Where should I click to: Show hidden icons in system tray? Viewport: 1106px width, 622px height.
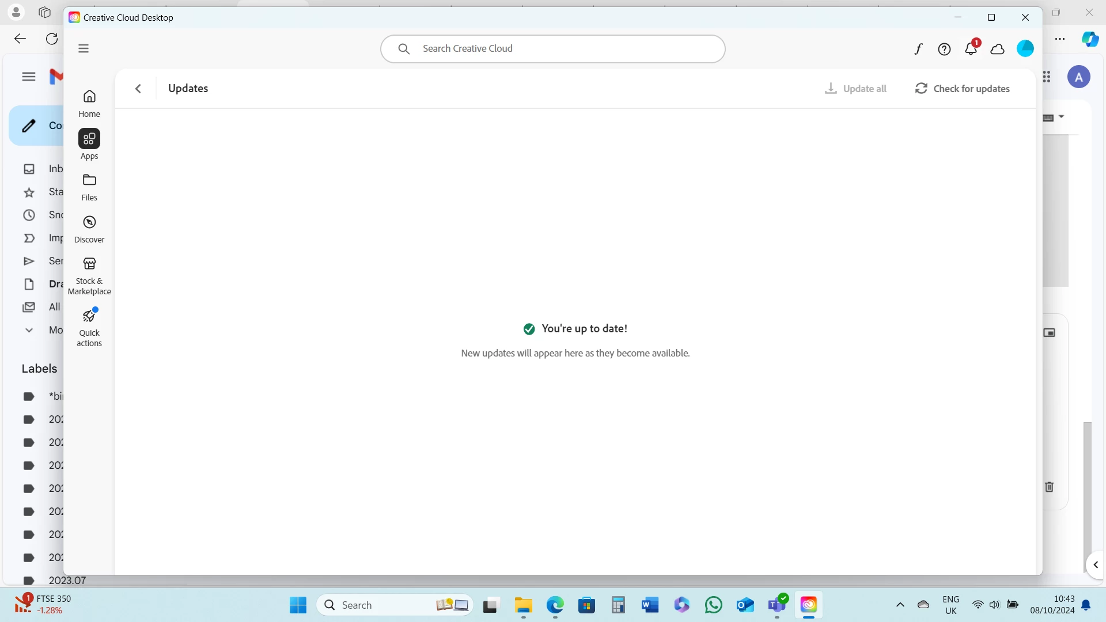click(900, 605)
